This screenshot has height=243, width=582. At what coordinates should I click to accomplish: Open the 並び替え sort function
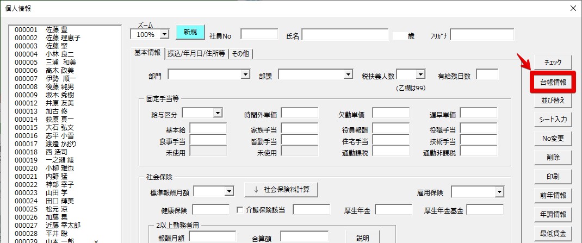553,101
